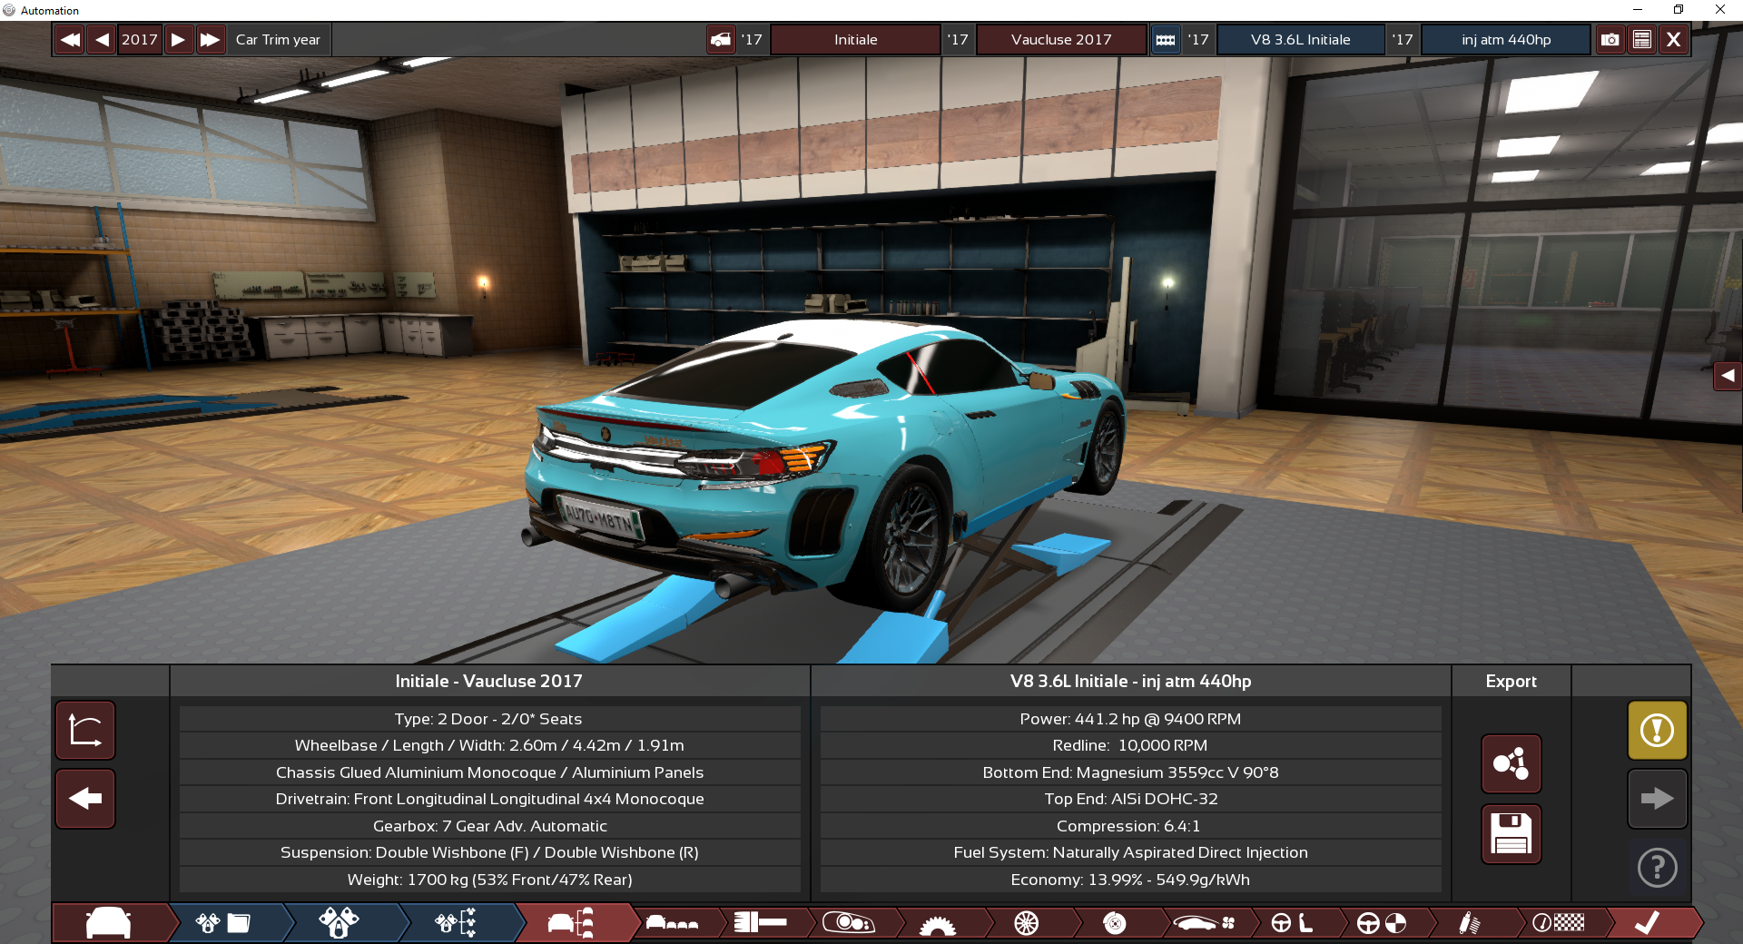The width and height of the screenshot is (1743, 944).
Task: Click the 'Compression: 6.4:1' row
Action: point(1130,826)
